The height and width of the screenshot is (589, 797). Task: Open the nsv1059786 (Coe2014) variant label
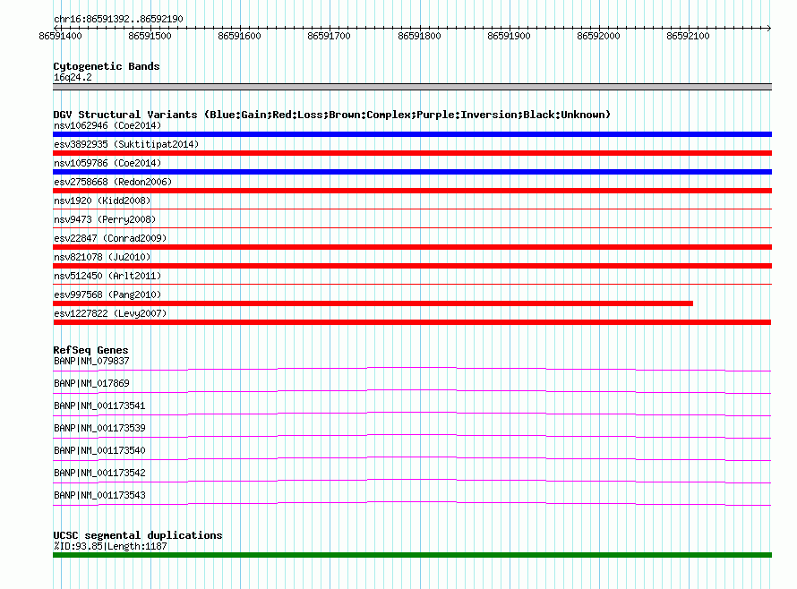pyautogui.click(x=107, y=163)
